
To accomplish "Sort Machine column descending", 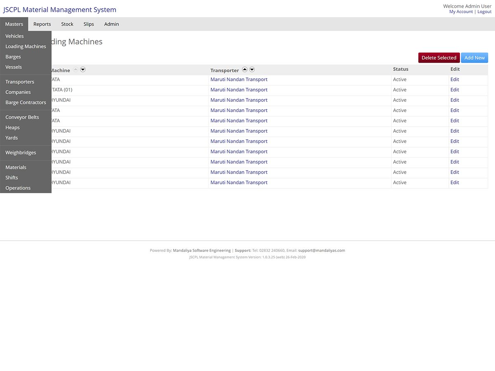I will coord(83,69).
